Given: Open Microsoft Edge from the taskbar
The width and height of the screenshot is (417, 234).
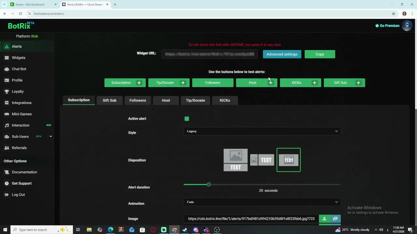Looking at the screenshot, I should pos(110,230).
